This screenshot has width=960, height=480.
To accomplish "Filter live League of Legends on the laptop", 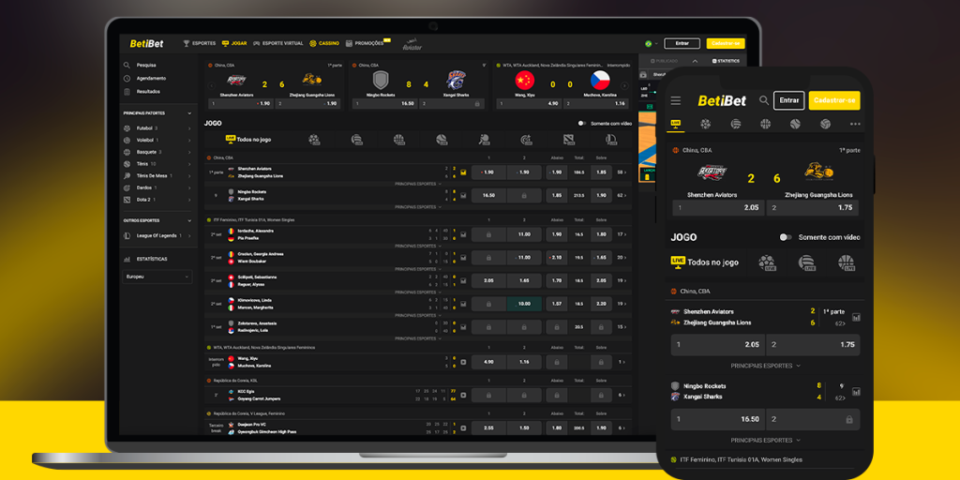I will pyautogui.click(x=611, y=140).
